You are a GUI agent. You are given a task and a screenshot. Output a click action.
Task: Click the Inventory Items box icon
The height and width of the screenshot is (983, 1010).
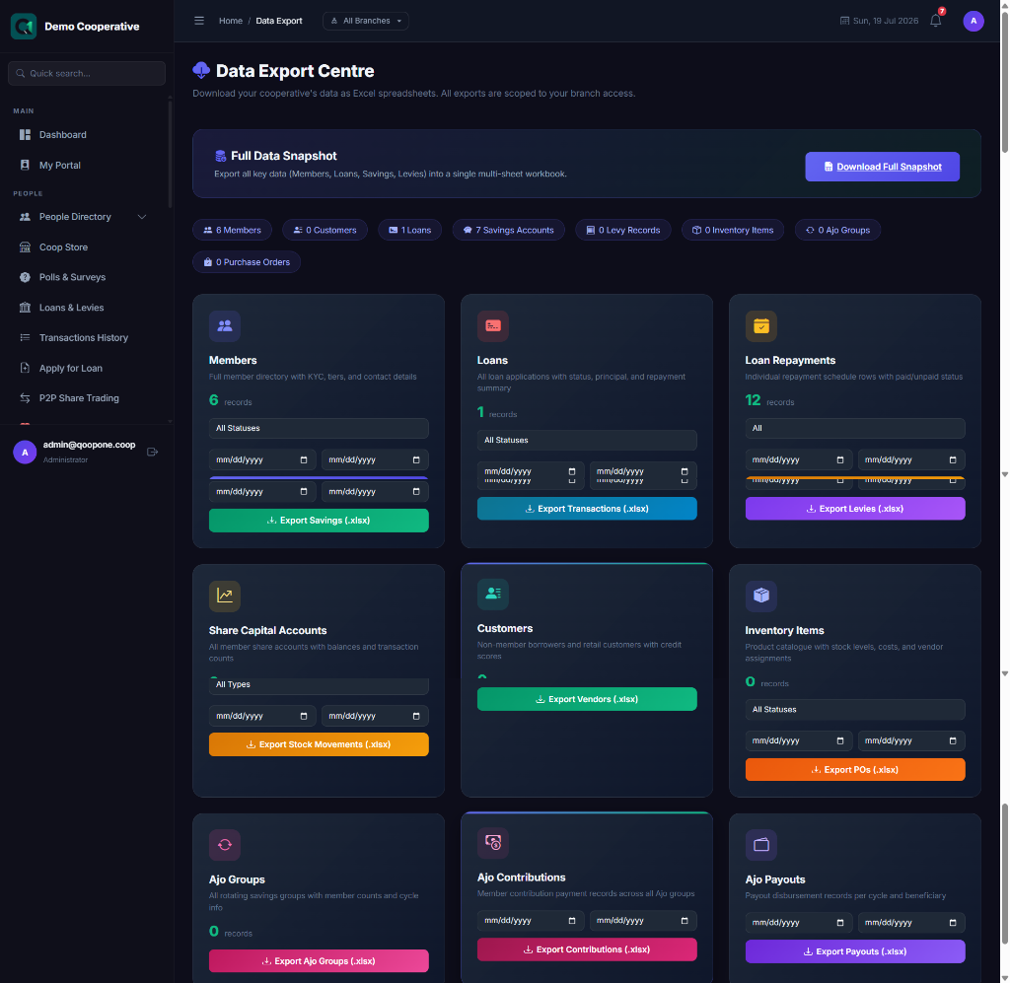pos(761,597)
